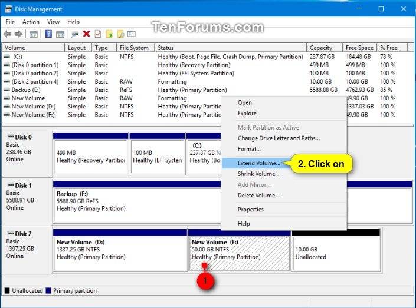Screen dimensions: 416x308
Task: Click the Connect/Refresh disk toolbar icon
Action: click(75, 34)
